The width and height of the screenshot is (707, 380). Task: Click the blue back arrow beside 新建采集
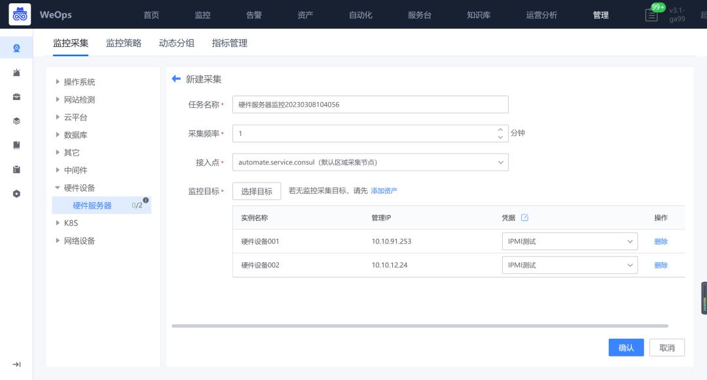point(175,79)
